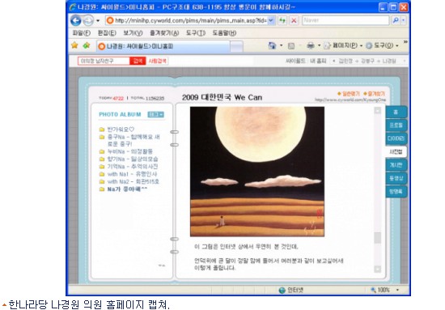Open a new blank tab
Viewport: 445px width, 310px height.
[236, 47]
